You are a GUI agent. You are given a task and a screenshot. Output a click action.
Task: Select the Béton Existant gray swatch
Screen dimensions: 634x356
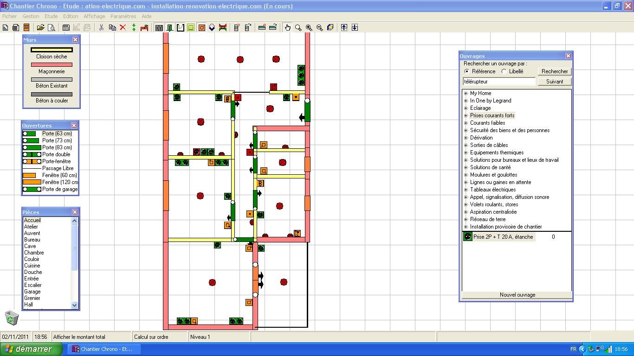point(52,79)
